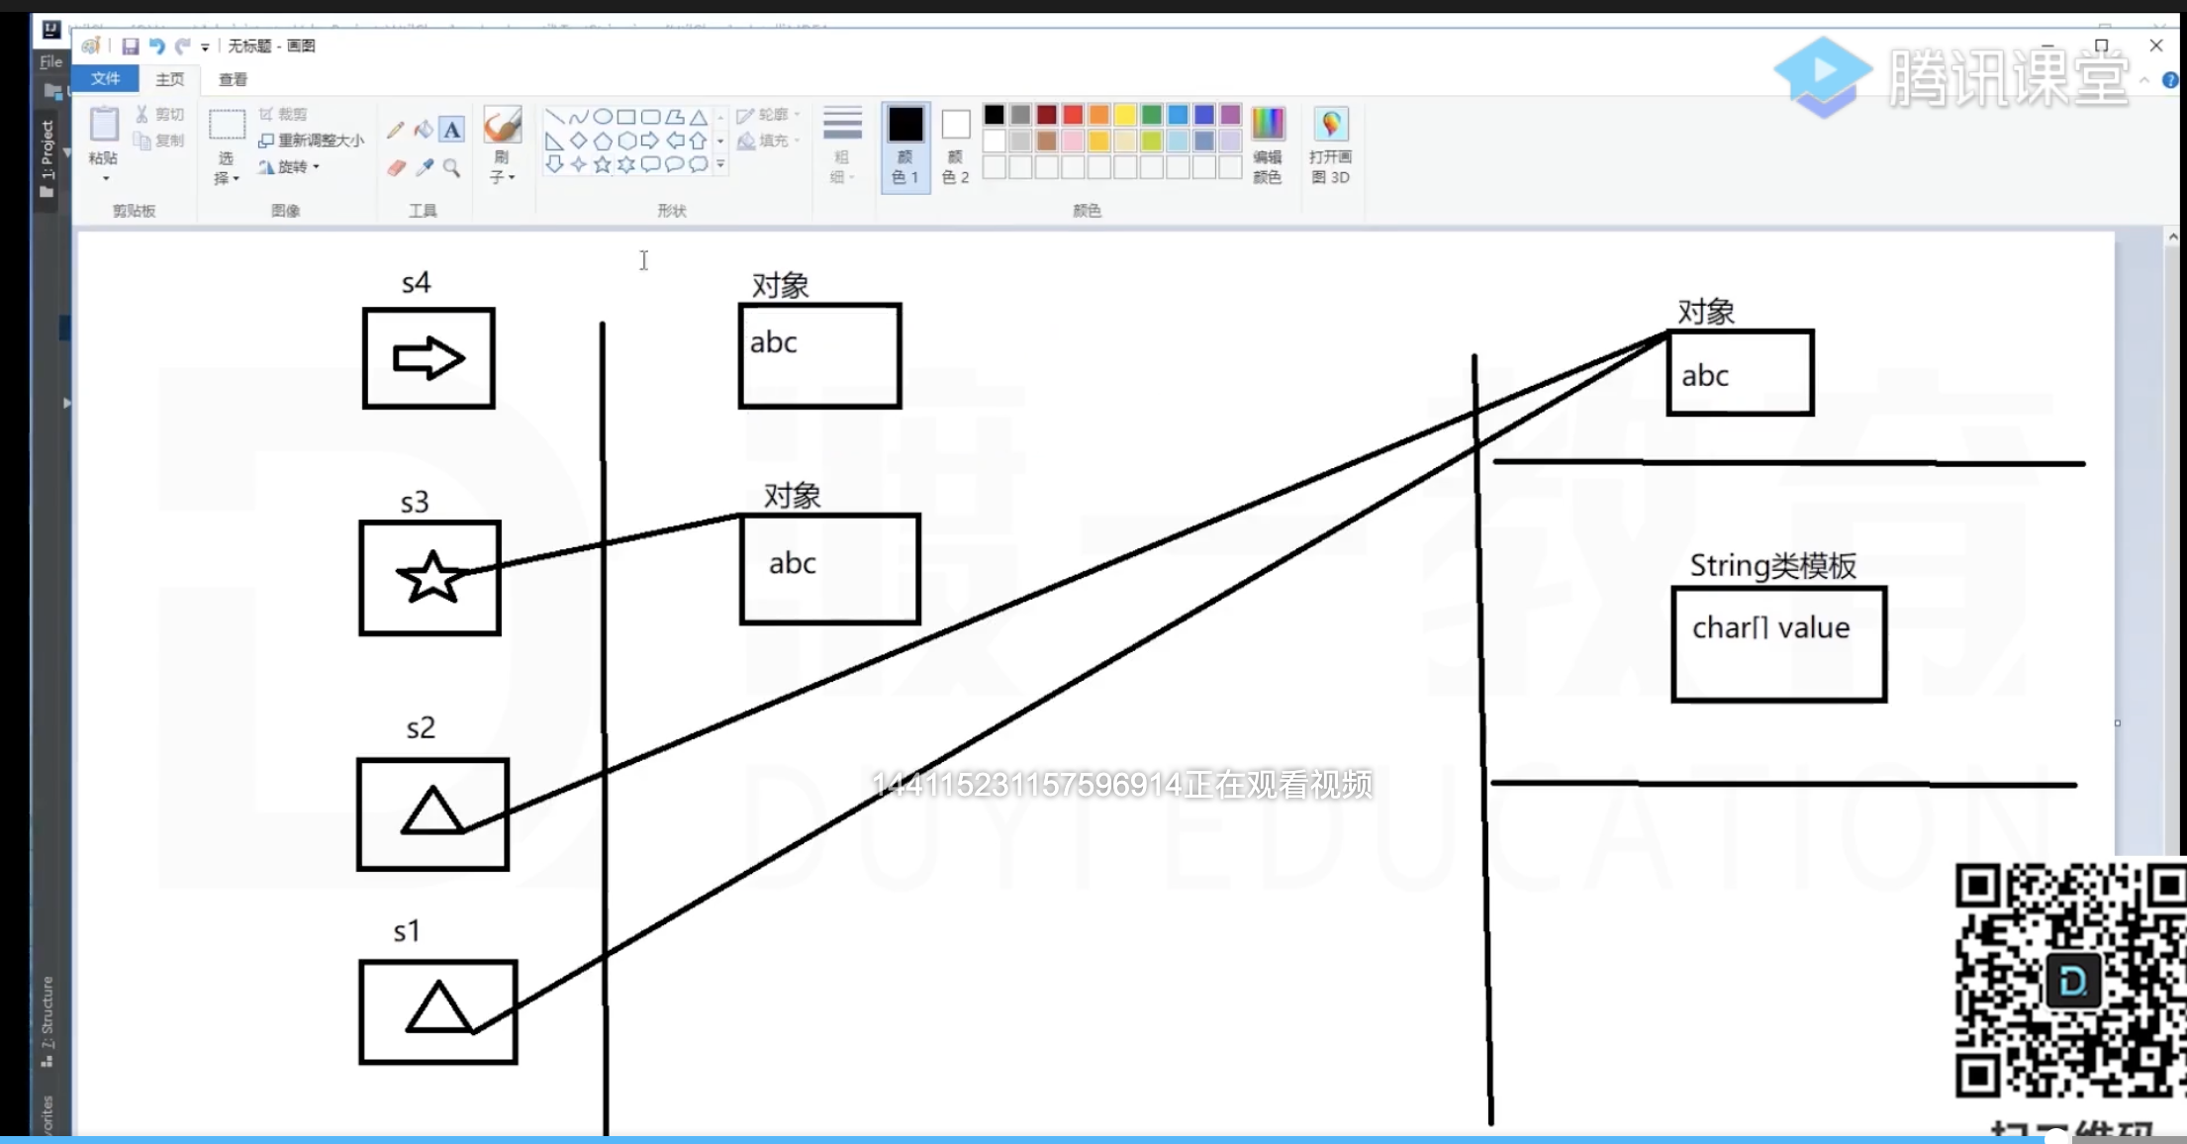
Task: Click the Save icon in quick access toolbar
Action: (130, 46)
